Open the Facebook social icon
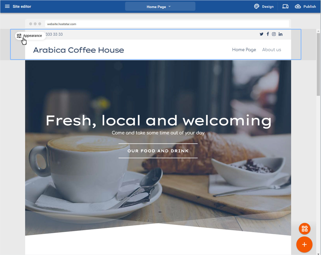This screenshot has height=255, width=321. coord(268,34)
